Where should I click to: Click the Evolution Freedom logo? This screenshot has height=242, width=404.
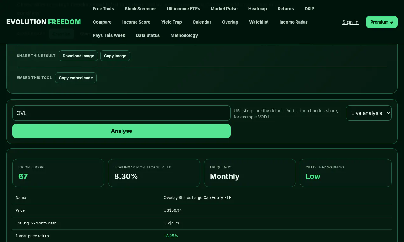pyautogui.click(x=44, y=22)
